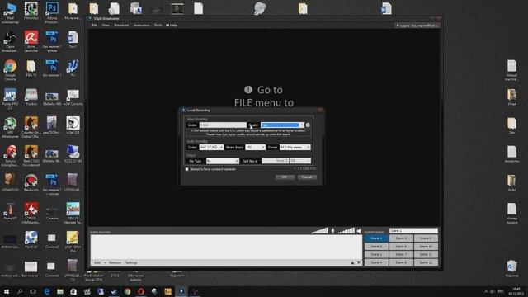Image resolution: width=528 pixels, height=297 pixels.
Task: Expand the File Type dropdown
Action: pos(223,161)
